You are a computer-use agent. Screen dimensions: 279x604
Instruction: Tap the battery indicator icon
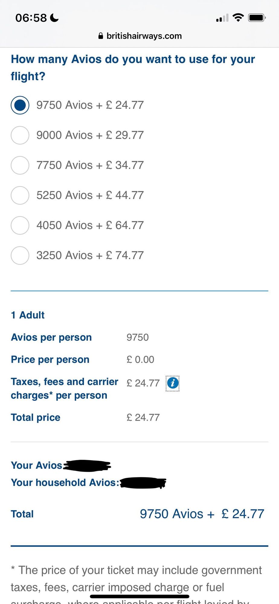257,18
